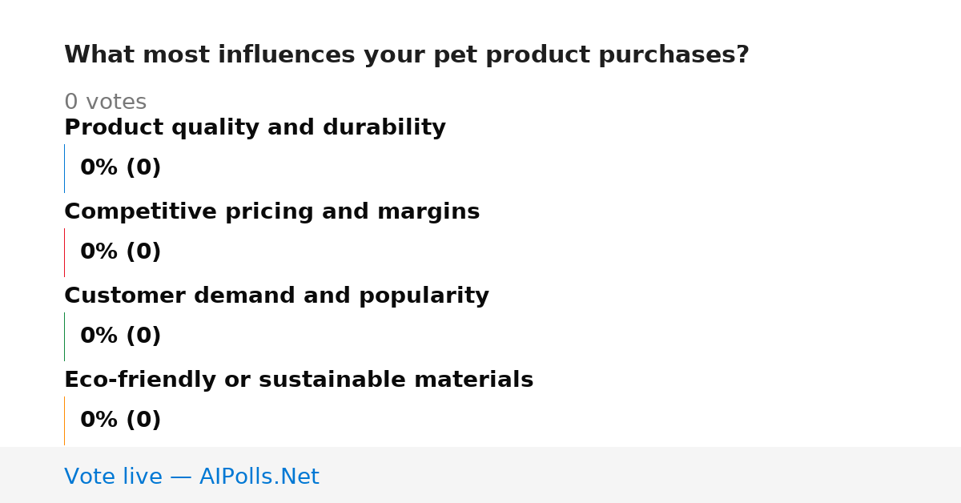Click the 0% (0) result under Customer demand
The width and height of the screenshot is (961, 503).
pos(121,336)
